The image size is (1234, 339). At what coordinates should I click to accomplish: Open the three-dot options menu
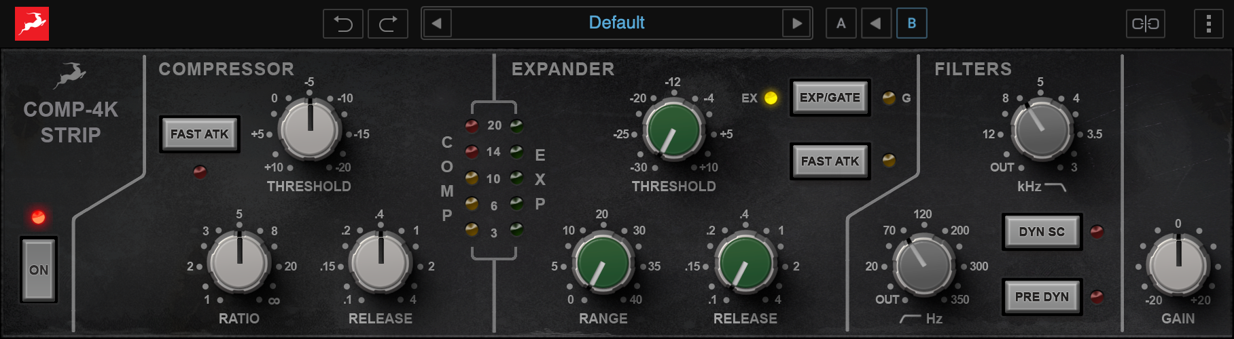pos(1208,24)
